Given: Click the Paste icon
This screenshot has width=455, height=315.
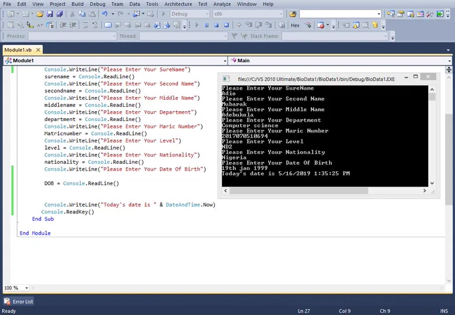Looking at the screenshot, I should 92,14.
